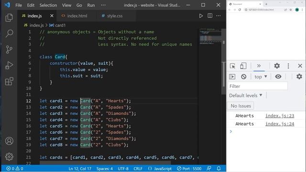Toggle the console sidebar
Screen dimensions: 306x172
pos(232,76)
